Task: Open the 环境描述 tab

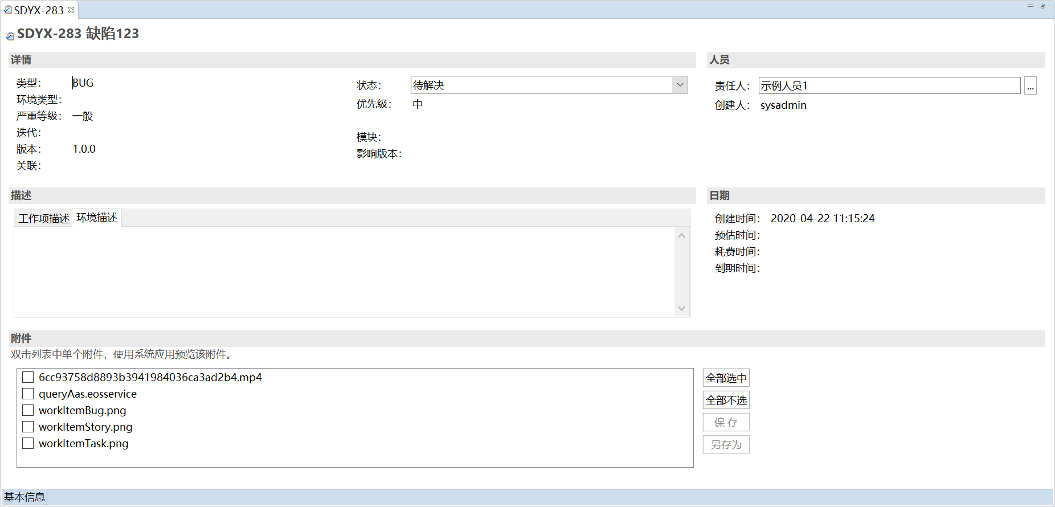Action: click(x=97, y=218)
